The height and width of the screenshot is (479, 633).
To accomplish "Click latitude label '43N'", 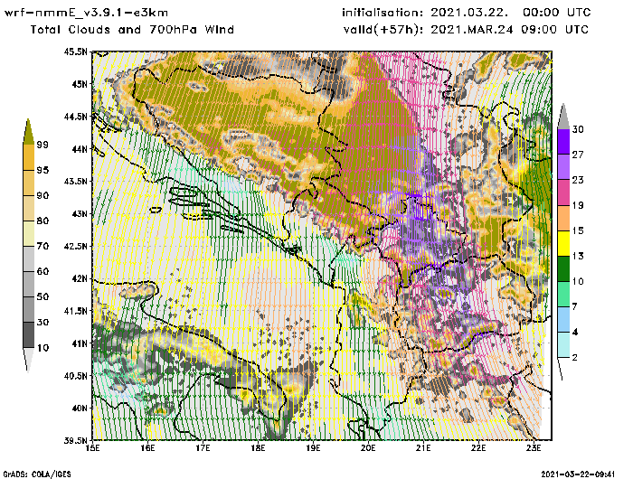I will (80, 214).
